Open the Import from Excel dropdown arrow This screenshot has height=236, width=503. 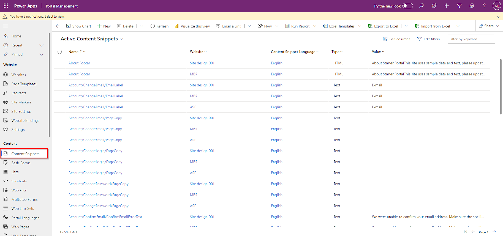458,26
